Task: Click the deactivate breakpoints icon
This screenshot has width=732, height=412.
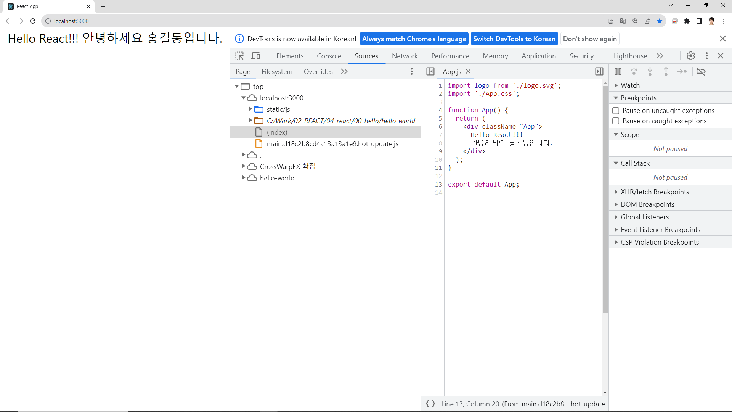Action: (x=701, y=71)
